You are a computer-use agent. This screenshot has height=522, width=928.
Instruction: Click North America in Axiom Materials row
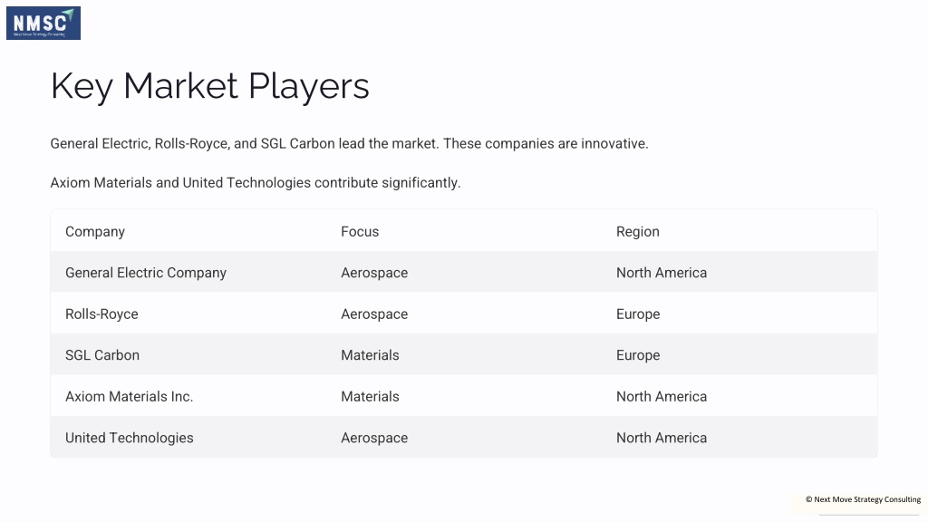coord(661,397)
